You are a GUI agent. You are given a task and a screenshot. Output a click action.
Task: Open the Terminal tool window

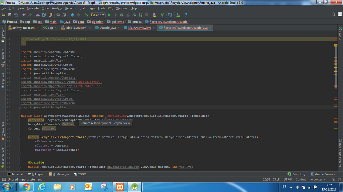click(x=15, y=174)
